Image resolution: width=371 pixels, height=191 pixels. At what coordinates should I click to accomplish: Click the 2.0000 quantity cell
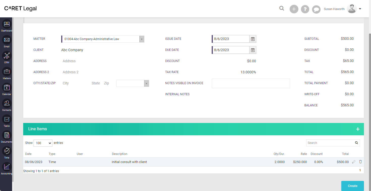click(280, 162)
